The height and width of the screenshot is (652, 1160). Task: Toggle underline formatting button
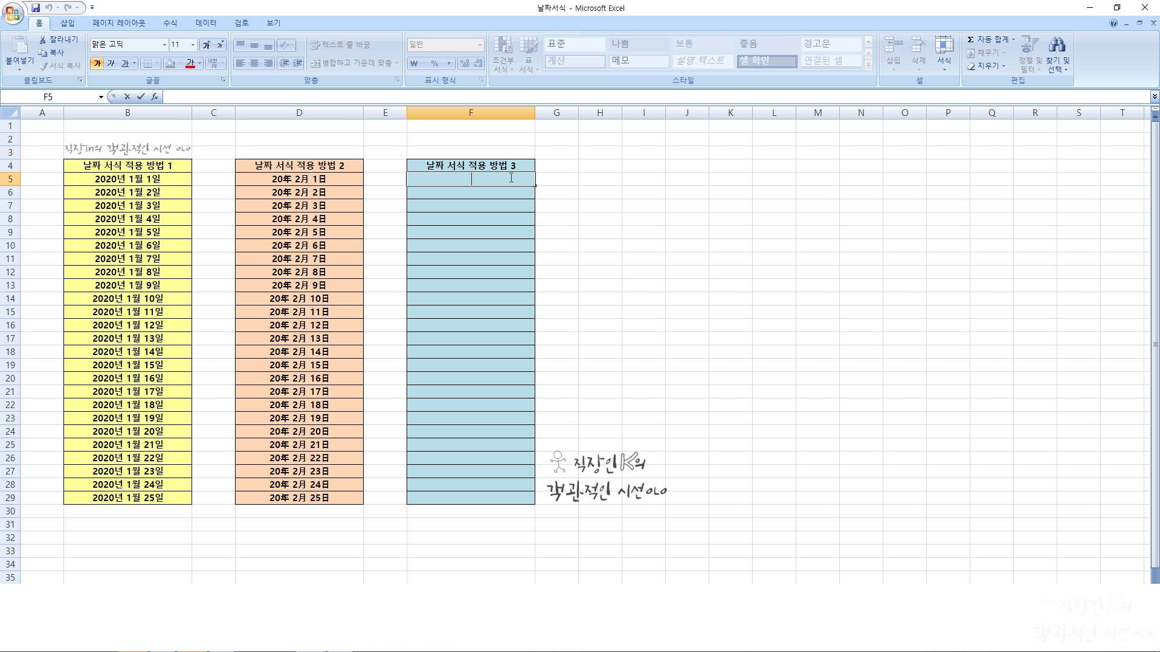124,63
